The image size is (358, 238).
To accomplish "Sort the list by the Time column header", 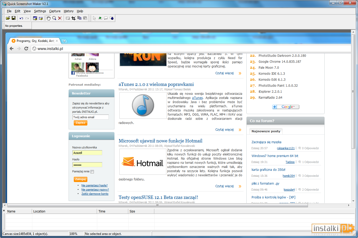I will coord(113,211).
